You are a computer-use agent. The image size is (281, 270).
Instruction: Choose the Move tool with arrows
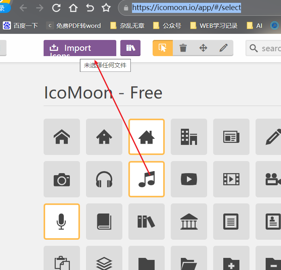tap(203, 48)
